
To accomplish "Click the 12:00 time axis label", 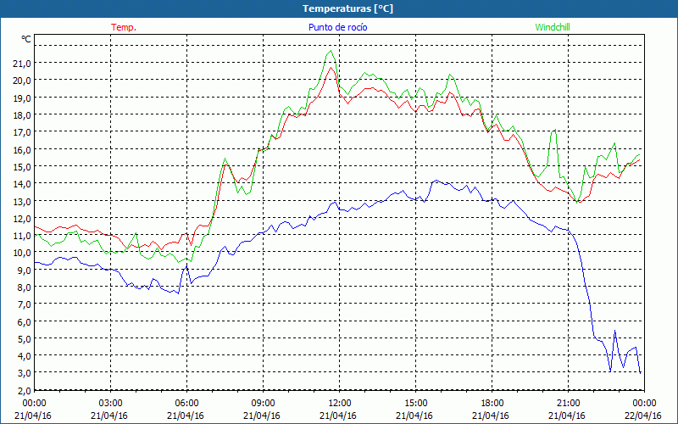I will [x=340, y=403].
